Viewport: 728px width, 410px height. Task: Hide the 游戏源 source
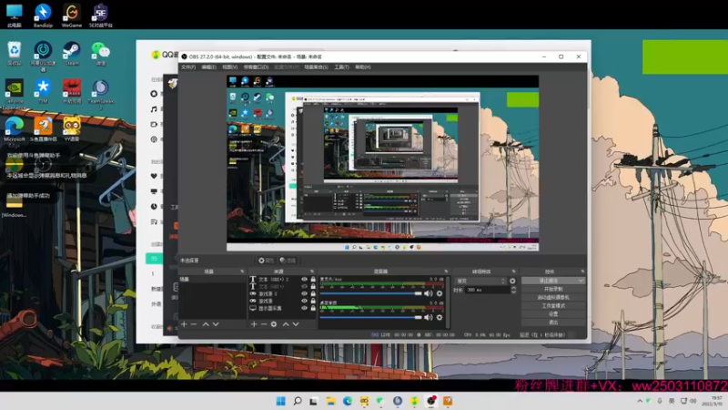pos(305,301)
